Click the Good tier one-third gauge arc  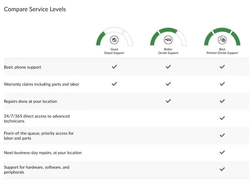[114, 36]
